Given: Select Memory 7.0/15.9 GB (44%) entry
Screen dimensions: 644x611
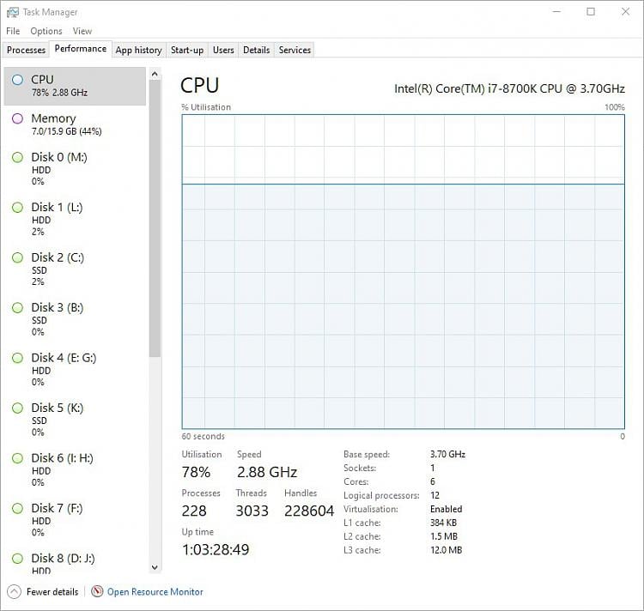Looking at the screenshot, I should (75, 124).
